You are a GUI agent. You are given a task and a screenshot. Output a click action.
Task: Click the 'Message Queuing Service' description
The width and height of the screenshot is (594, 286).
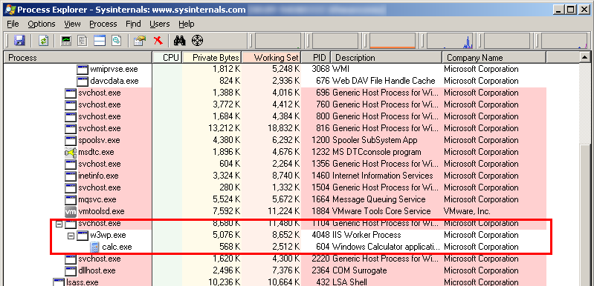[x=379, y=199]
